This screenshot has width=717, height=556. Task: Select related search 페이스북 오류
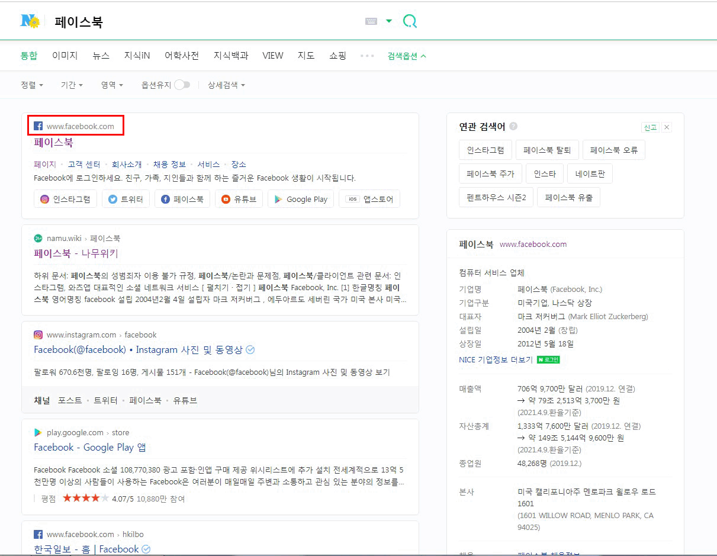click(614, 150)
